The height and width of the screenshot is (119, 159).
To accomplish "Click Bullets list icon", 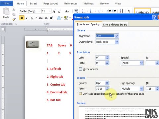I will point(84,11).
